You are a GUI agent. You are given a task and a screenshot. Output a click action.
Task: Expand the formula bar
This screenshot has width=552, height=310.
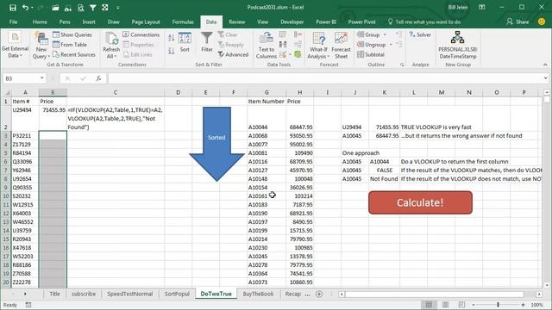(545, 78)
